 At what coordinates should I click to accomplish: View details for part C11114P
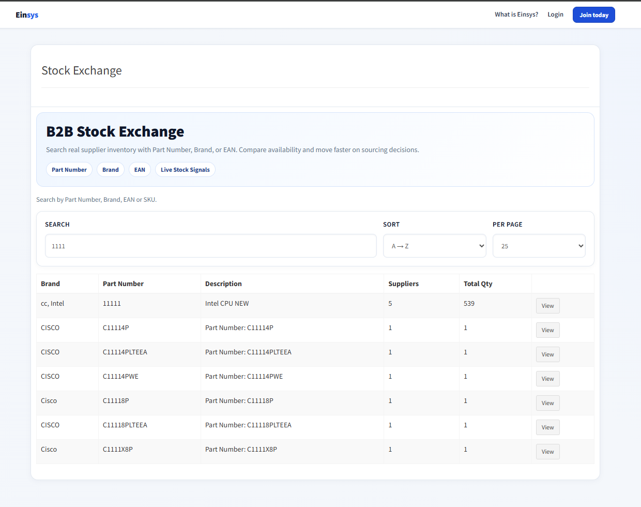click(547, 330)
